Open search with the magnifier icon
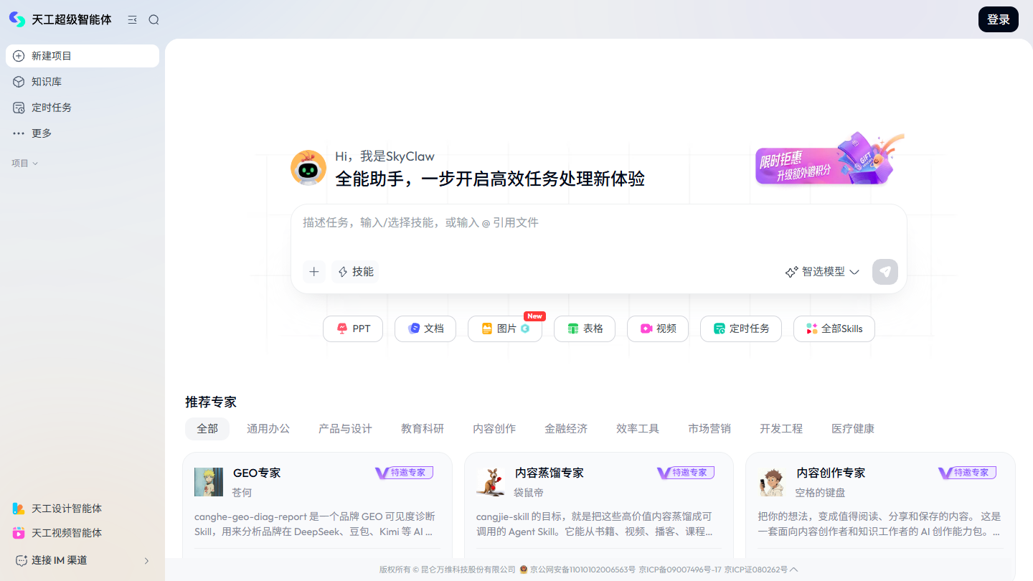 (x=154, y=20)
